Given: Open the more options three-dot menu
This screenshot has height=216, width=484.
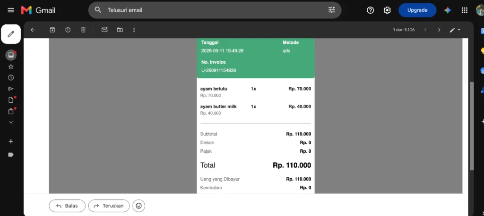Looking at the screenshot, I should tap(134, 30).
